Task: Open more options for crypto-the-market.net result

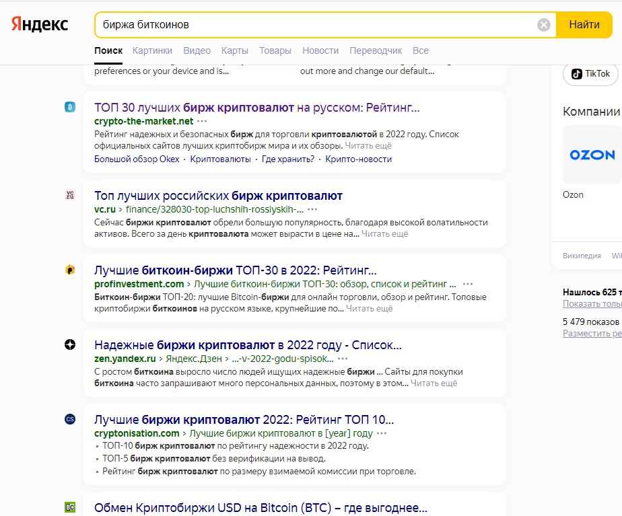Action: (x=203, y=121)
